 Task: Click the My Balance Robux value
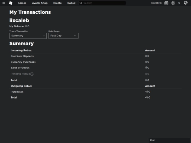click(27, 26)
